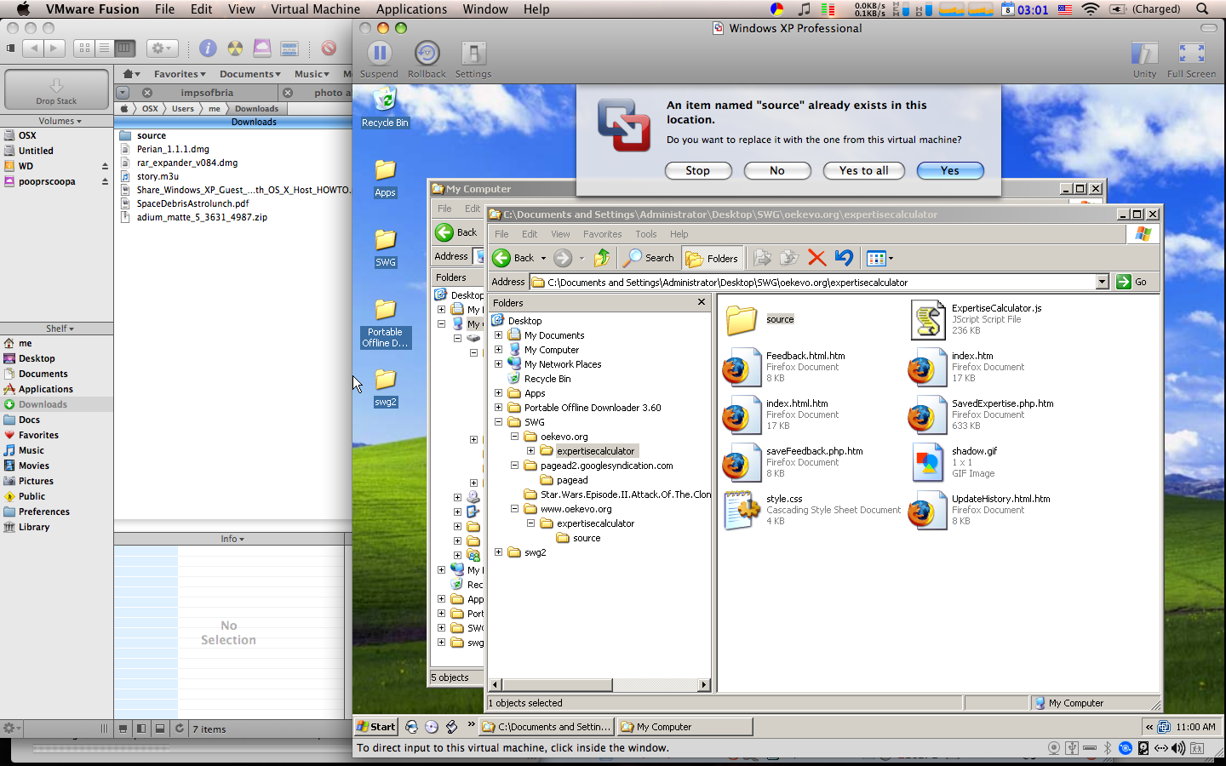This screenshot has width=1226, height=766.
Task: Select the style.css file
Action: coord(812,510)
